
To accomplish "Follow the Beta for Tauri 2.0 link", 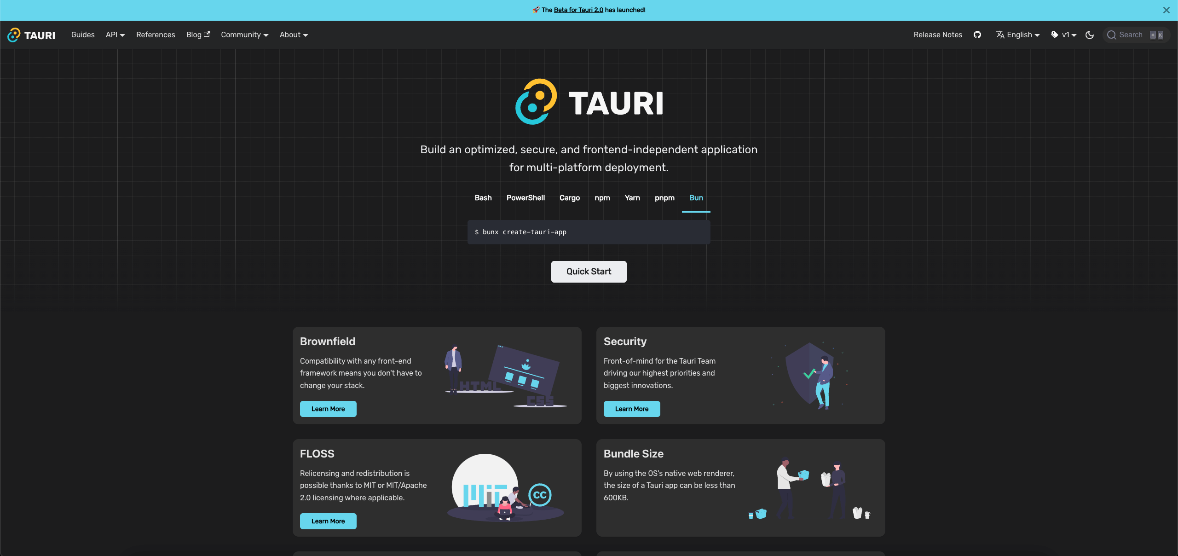I will tap(578, 10).
